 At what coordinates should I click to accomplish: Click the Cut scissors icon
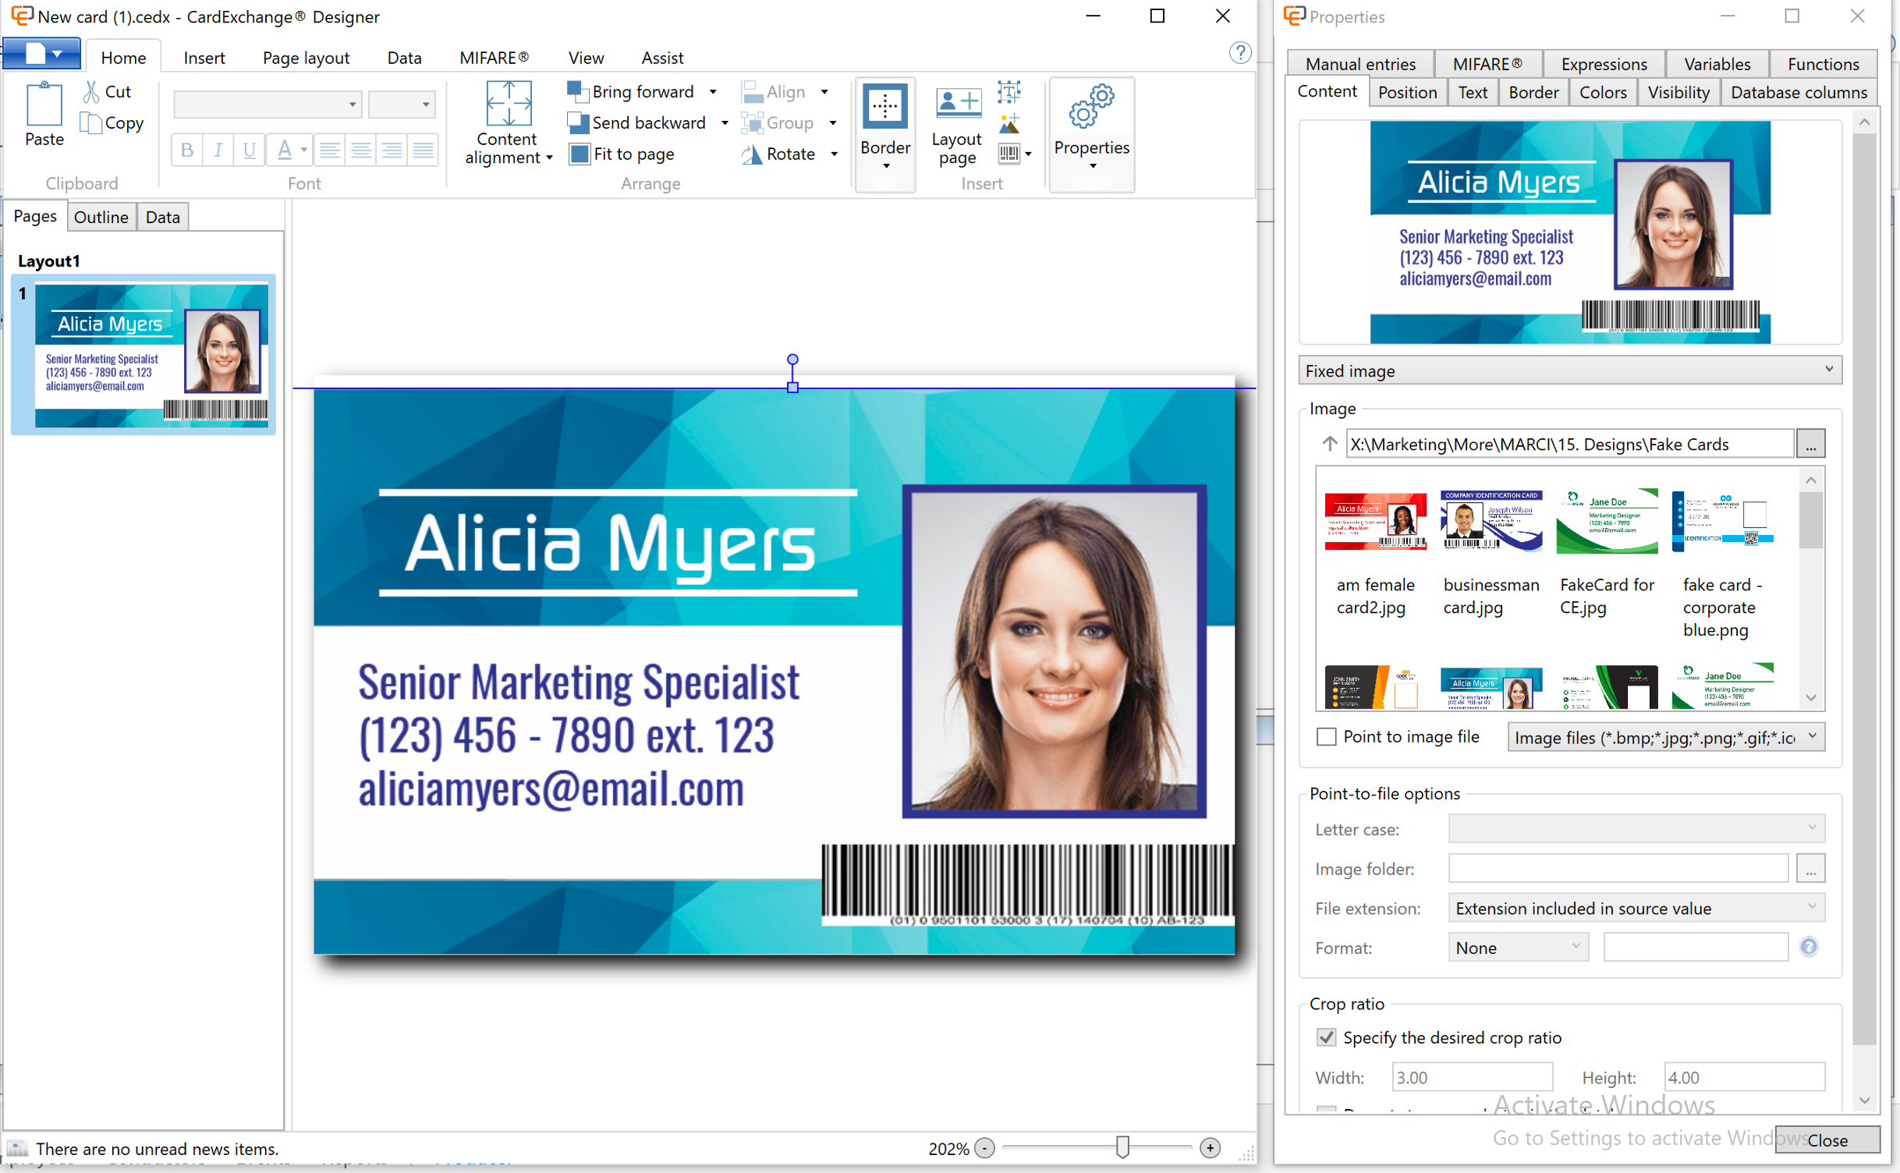pyautogui.click(x=92, y=92)
